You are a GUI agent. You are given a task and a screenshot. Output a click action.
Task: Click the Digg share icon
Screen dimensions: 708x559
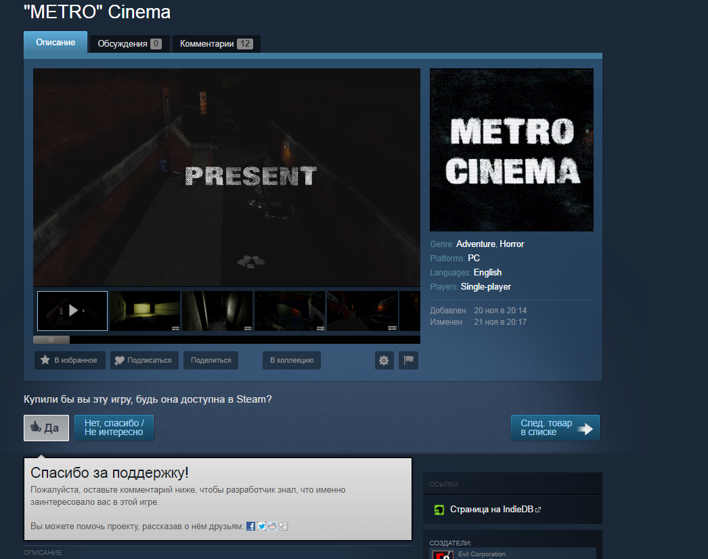click(283, 526)
